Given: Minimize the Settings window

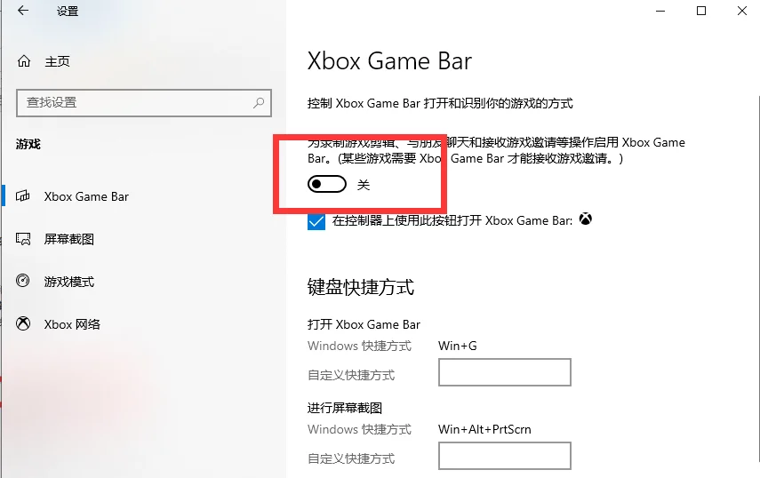Looking at the screenshot, I should click(x=660, y=11).
